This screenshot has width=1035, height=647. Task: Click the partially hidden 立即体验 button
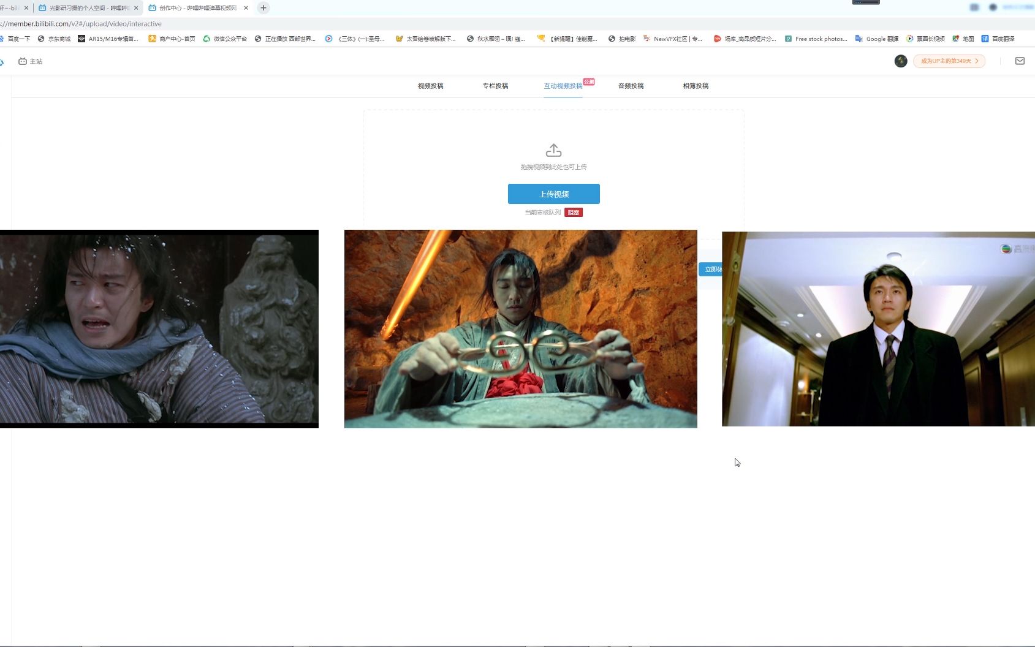711,269
